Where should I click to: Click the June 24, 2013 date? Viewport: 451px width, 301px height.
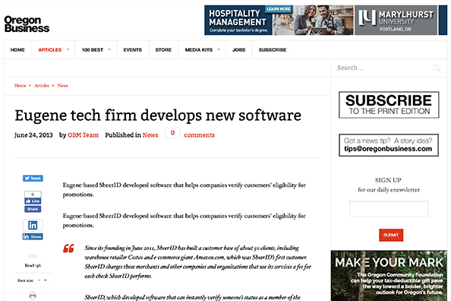33,135
